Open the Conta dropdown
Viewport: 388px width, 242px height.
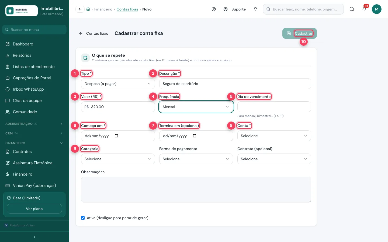click(x=274, y=136)
